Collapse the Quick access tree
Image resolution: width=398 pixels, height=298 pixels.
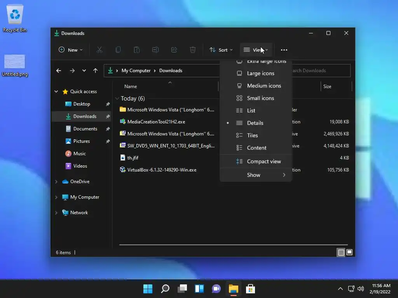point(56,92)
